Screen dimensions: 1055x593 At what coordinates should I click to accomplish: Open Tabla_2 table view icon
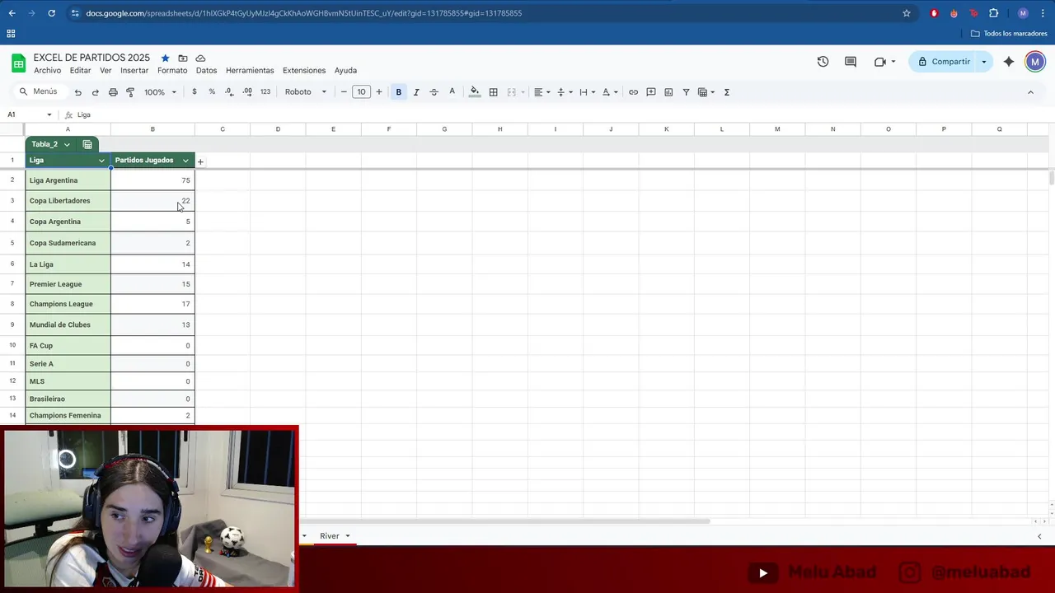(x=87, y=144)
